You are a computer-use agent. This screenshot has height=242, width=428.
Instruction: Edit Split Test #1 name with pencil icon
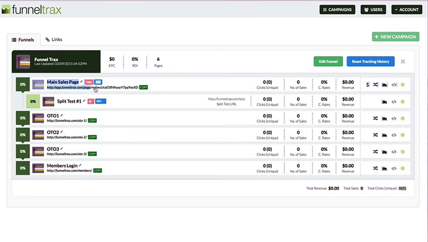point(84,101)
